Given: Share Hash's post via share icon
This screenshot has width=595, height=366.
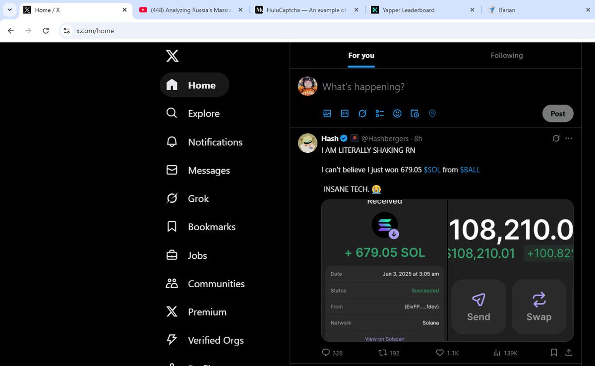Looking at the screenshot, I should coord(569,353).
